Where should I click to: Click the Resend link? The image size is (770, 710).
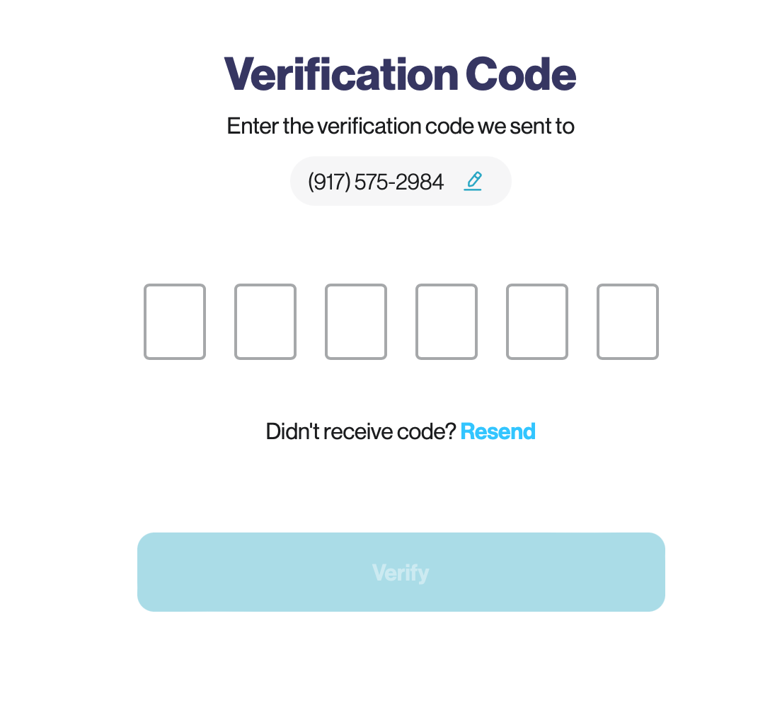[498, 432]
